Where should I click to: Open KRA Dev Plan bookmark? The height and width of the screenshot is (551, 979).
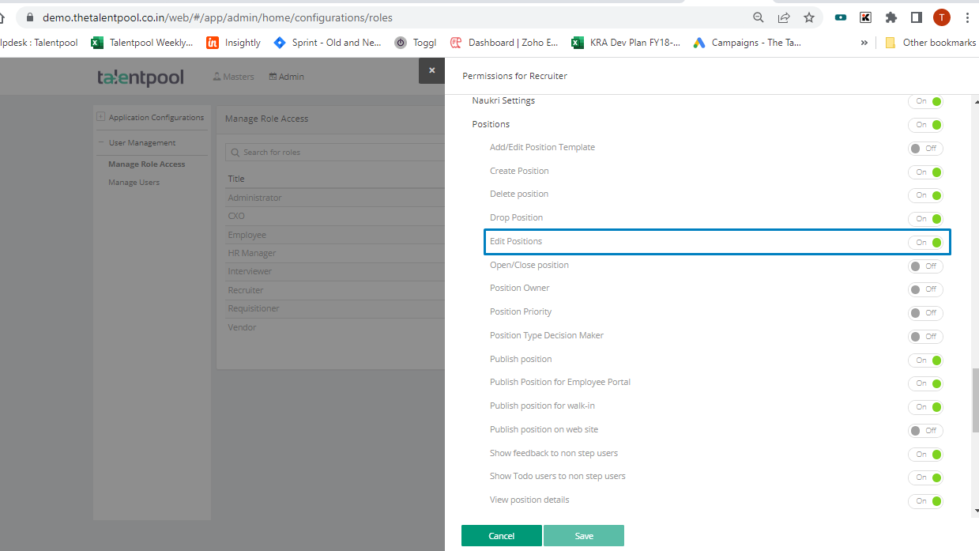click(x=626, y=43)
